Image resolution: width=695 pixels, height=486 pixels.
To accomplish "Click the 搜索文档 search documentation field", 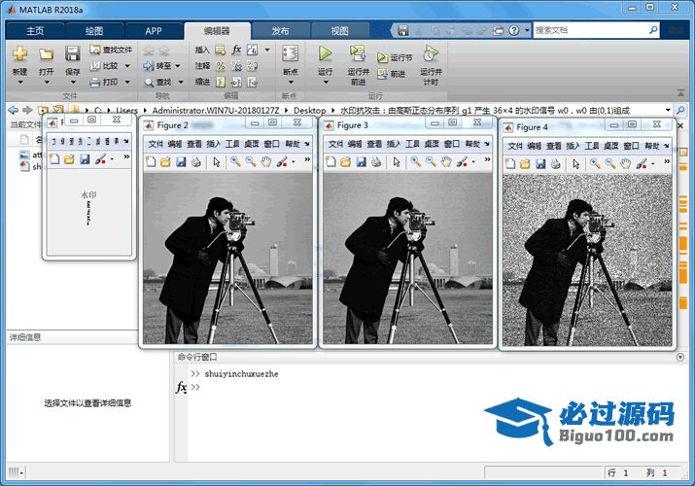I will click(x=590, y=30).
